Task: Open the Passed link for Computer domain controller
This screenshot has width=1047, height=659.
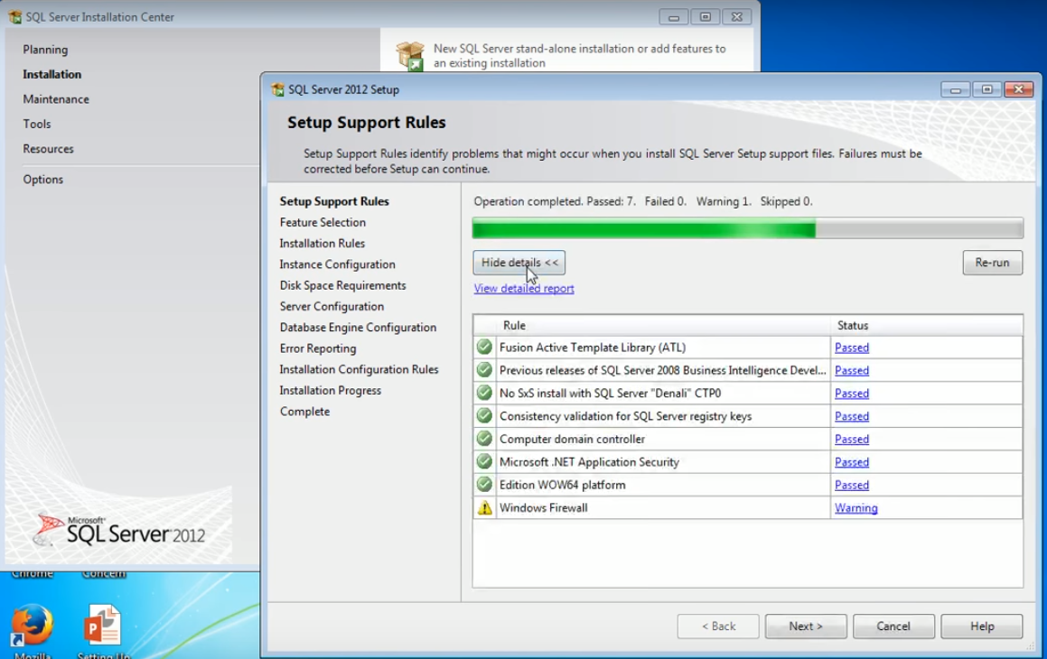Action: [851, 439]
